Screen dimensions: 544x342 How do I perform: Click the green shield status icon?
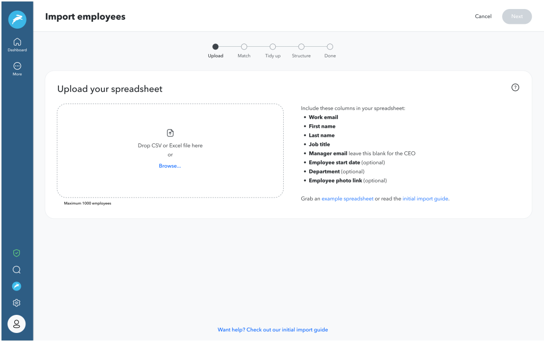[x=16, y=253]
